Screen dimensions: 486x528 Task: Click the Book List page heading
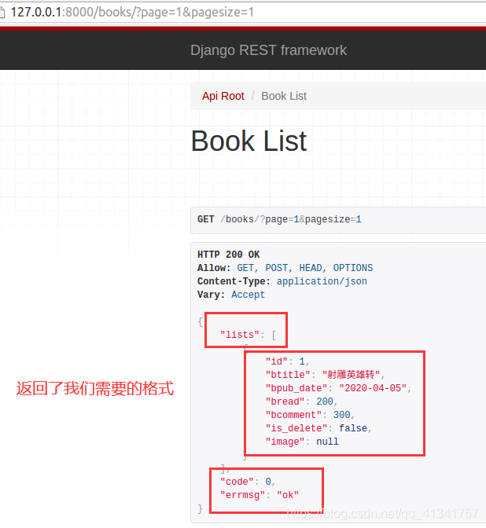pyautogui.click(x=249, y=141)
